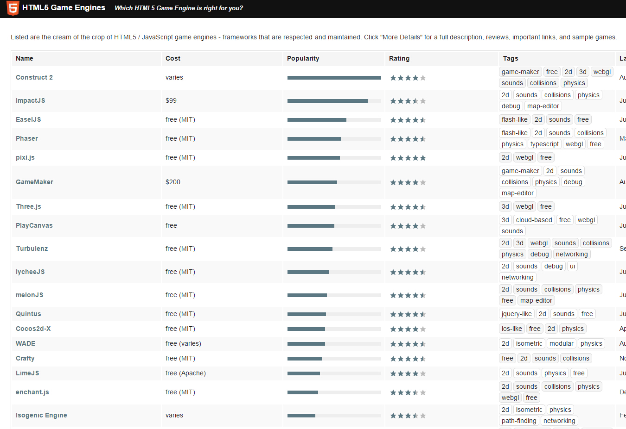Select the collisions tag in Crafty row
The image size is (626, 429).
576,358
